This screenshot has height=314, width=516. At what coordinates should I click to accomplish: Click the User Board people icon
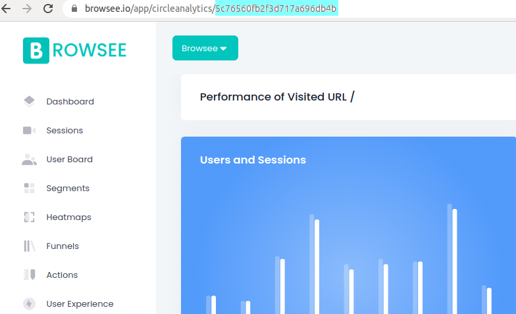point(29,159)
